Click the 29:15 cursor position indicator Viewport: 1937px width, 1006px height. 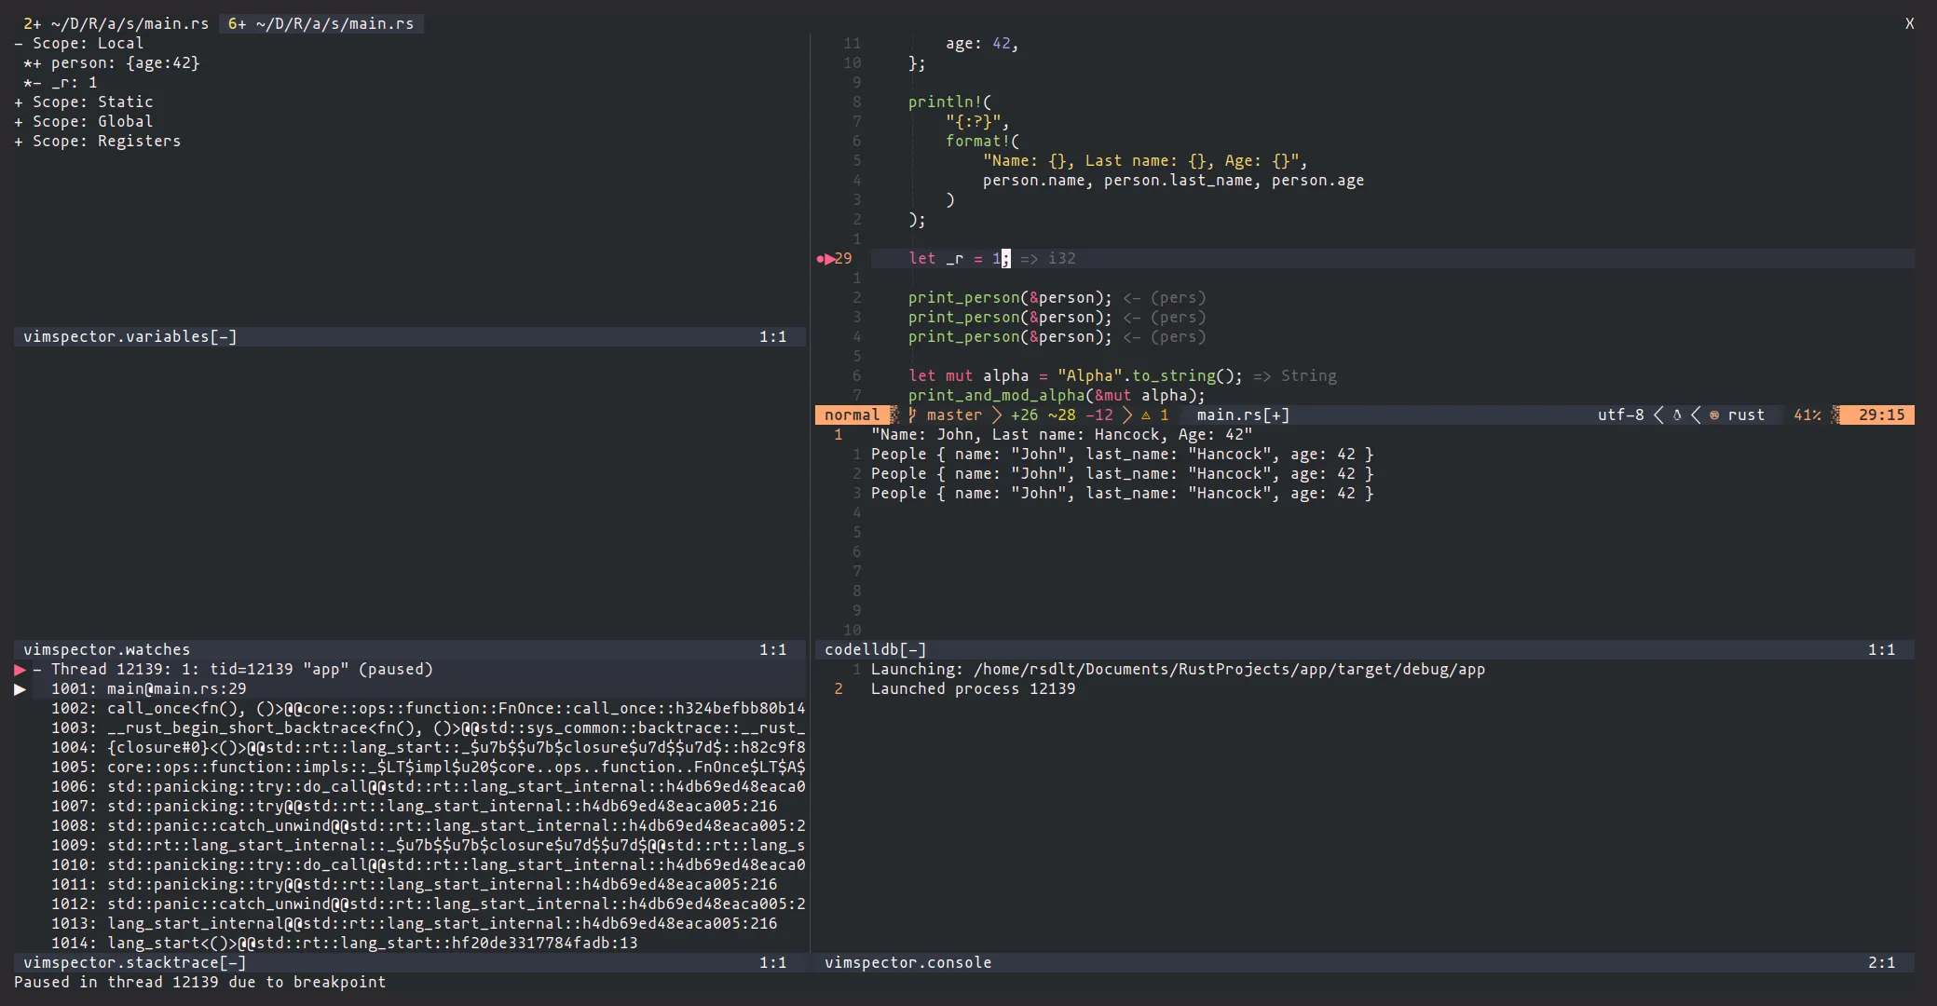pos(1881,415)
